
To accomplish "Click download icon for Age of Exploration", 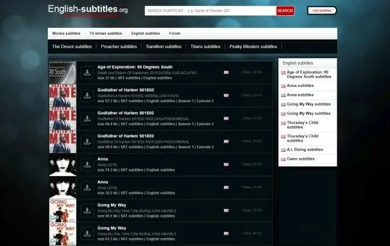I will (87, 72).
